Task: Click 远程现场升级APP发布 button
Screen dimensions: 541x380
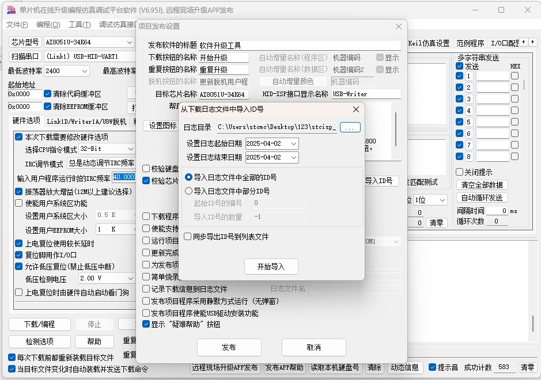Action: pyautogui.click(x=225, y=367)
